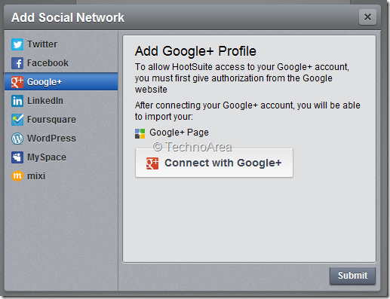
Task: Select the Facebook network label
Action: pyautogui.click(x=48, y=63)
